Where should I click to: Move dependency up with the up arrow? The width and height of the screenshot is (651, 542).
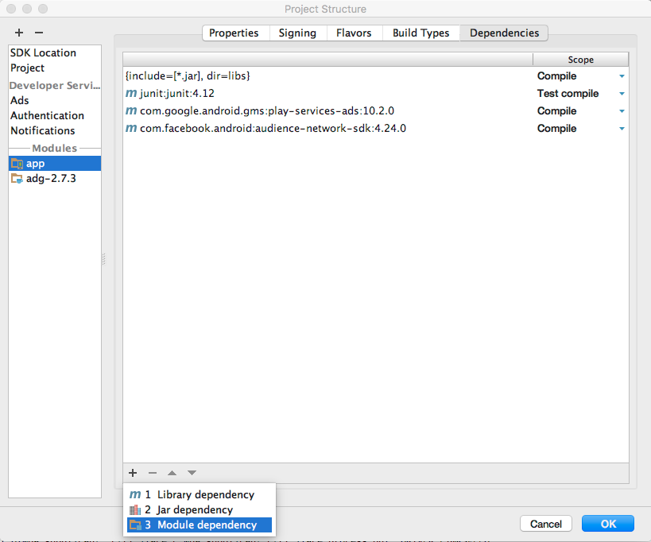(172, 473)
